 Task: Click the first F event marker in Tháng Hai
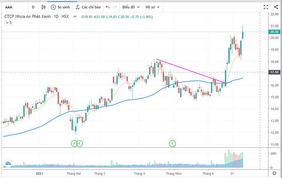74,144
